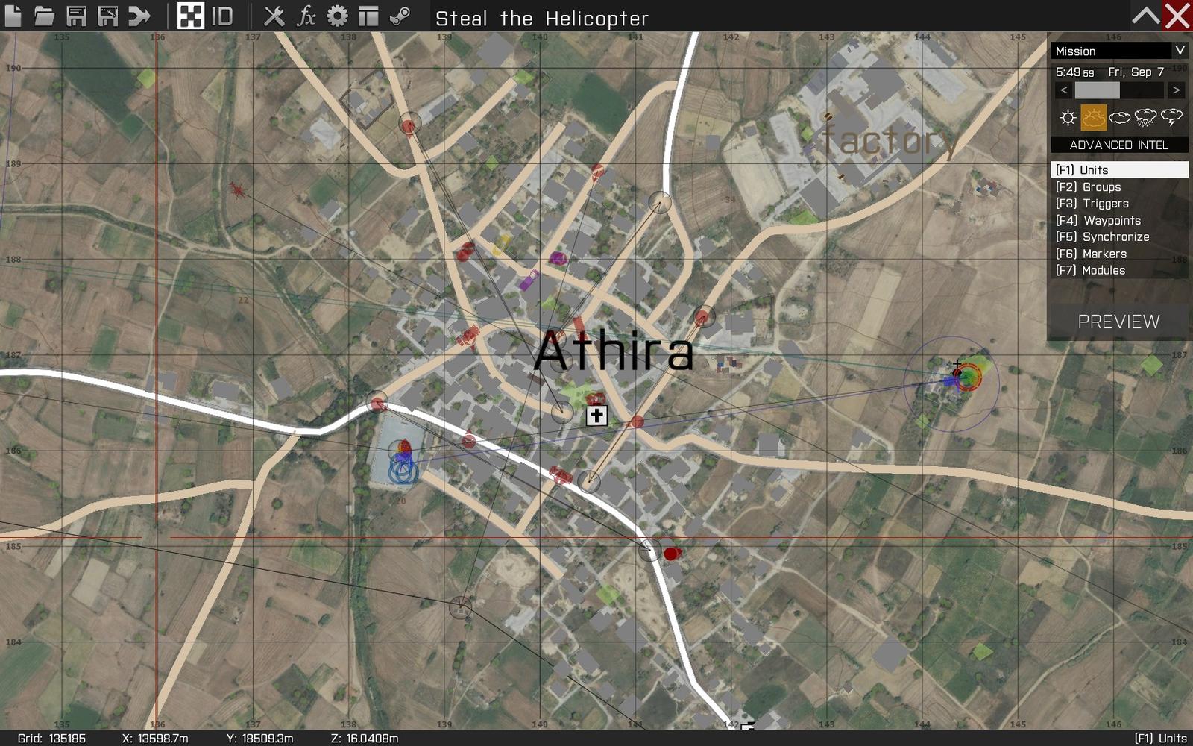
Task: Toggle the map textures checkerboard button
Action: [x=190, y=16]
